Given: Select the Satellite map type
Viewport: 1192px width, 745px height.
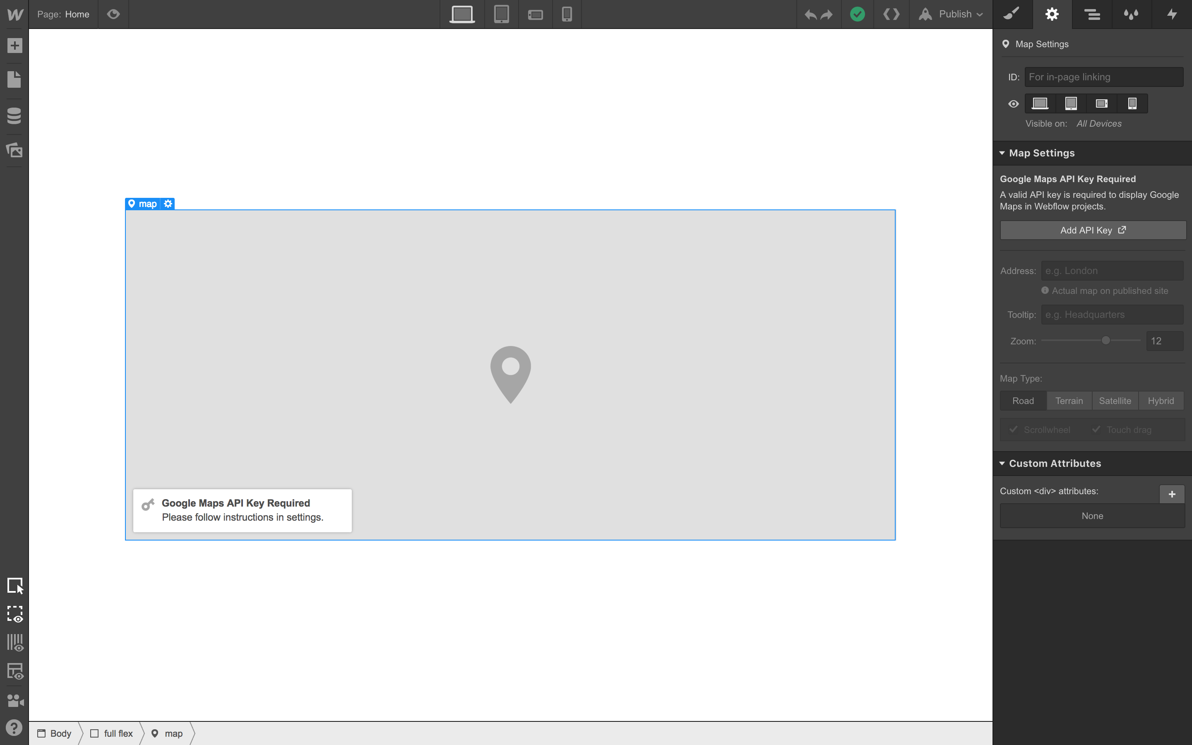Looking at the screenshot, I should (1115, 401).
